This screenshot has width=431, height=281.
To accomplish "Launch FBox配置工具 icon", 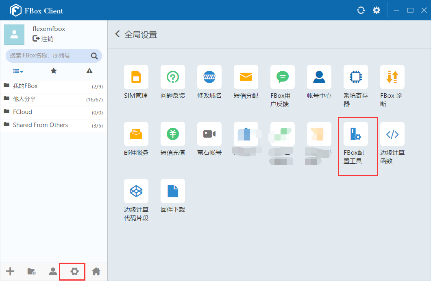I will 355,134.
